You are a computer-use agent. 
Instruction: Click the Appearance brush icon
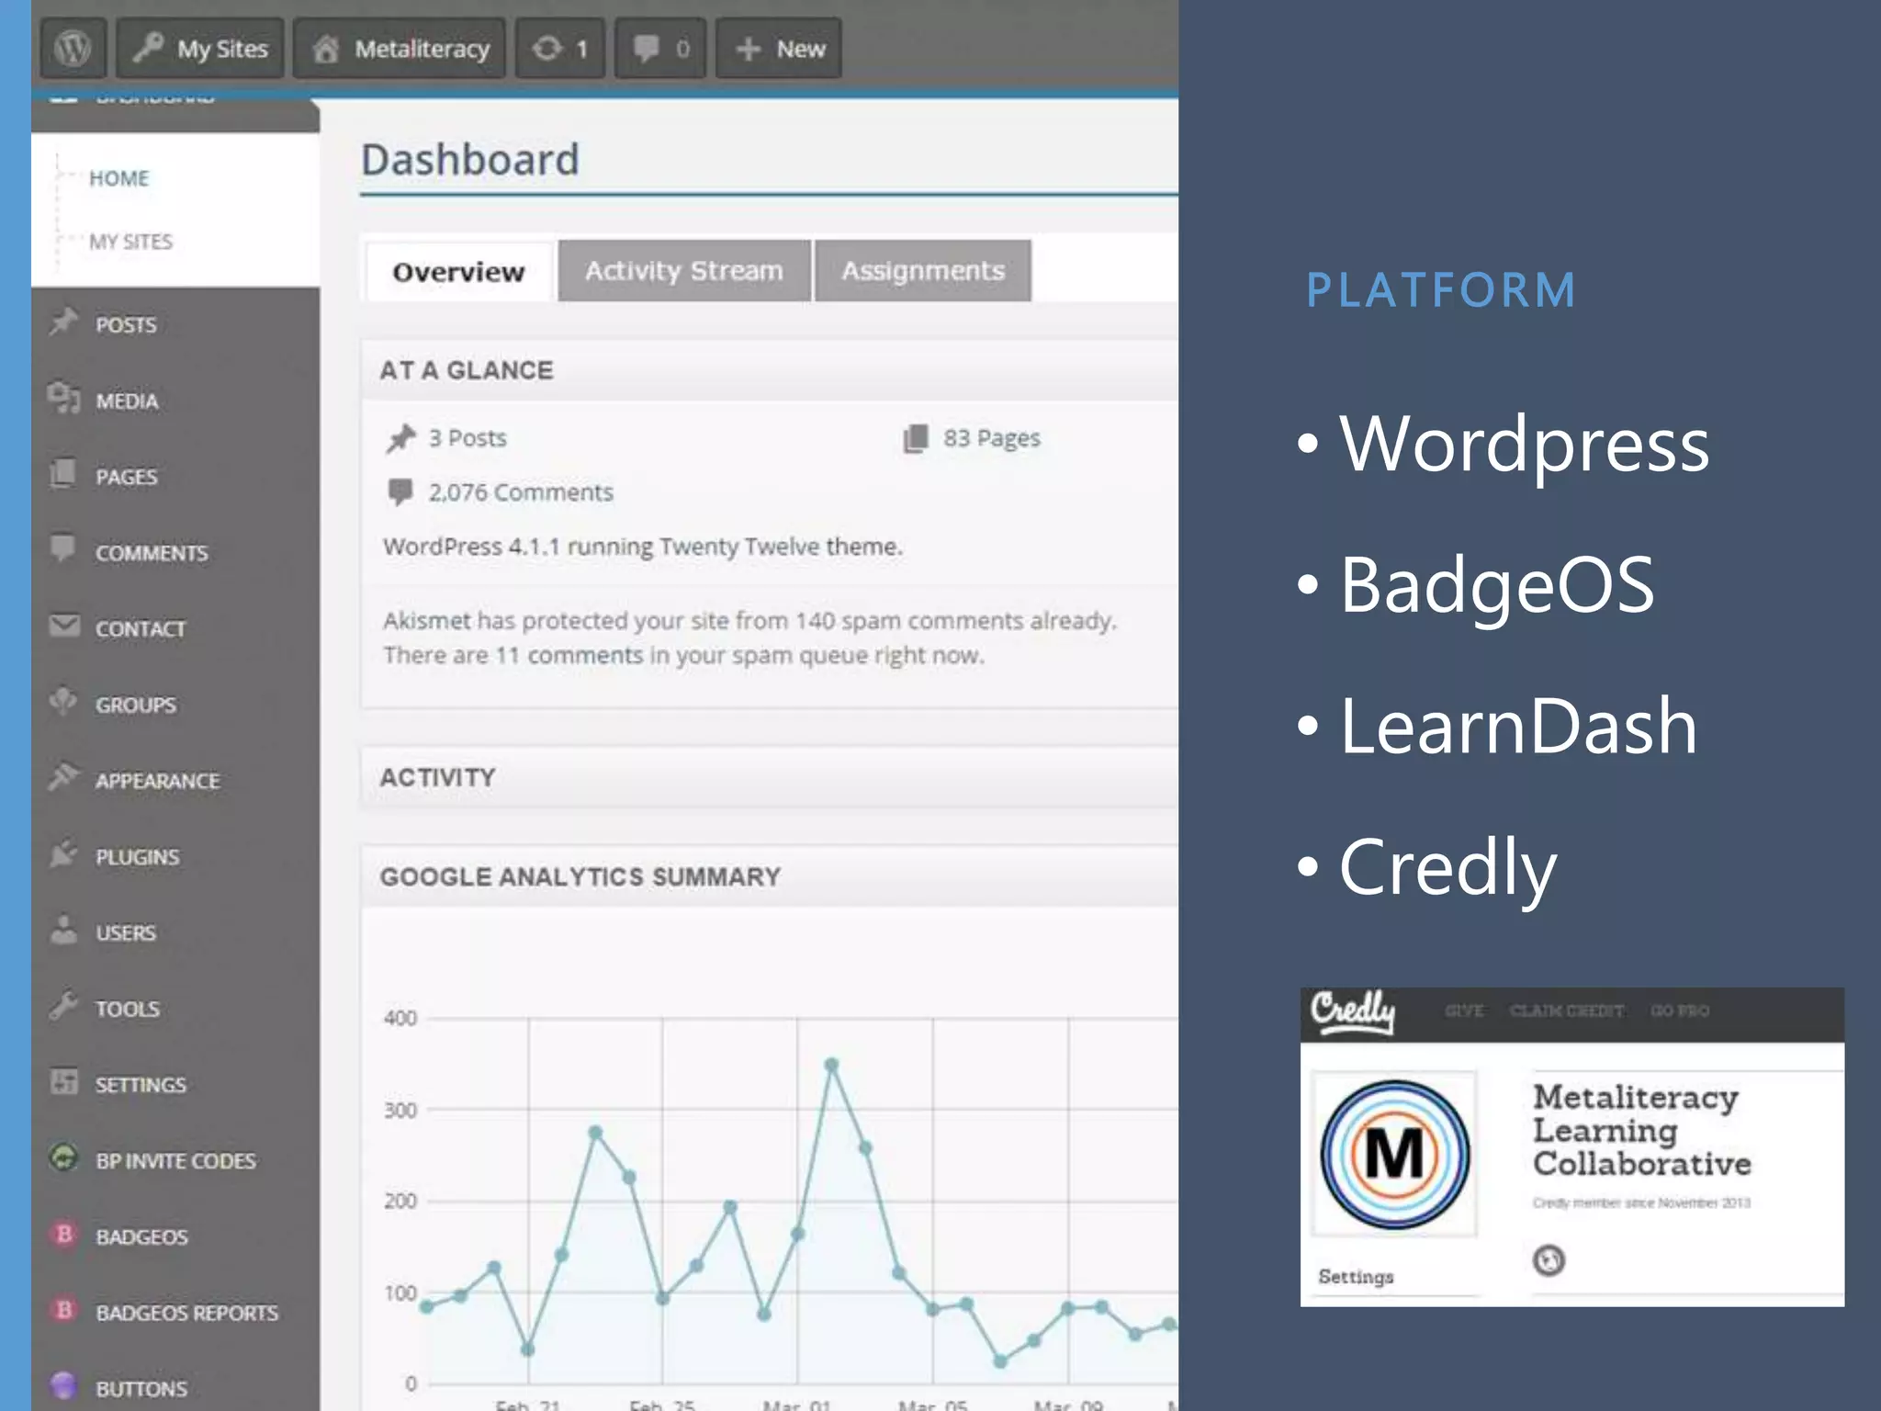click(63, 777)
